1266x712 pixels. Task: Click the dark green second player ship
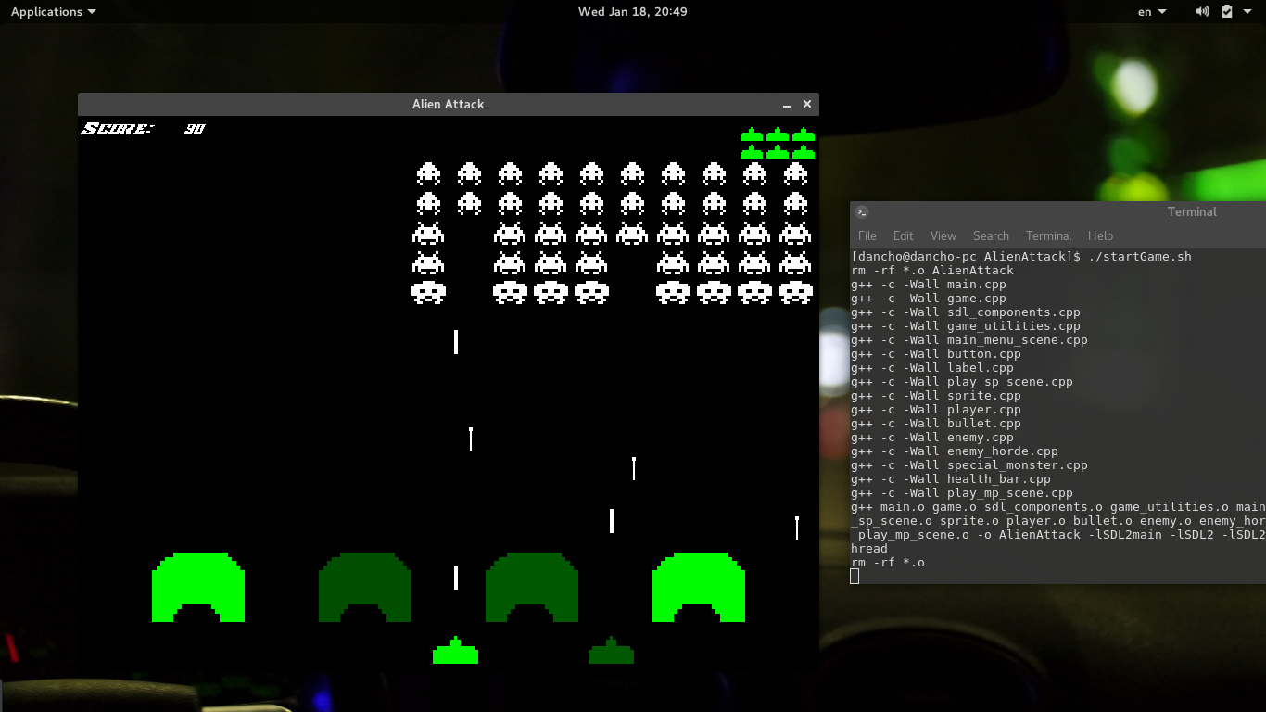pos(611,651)
